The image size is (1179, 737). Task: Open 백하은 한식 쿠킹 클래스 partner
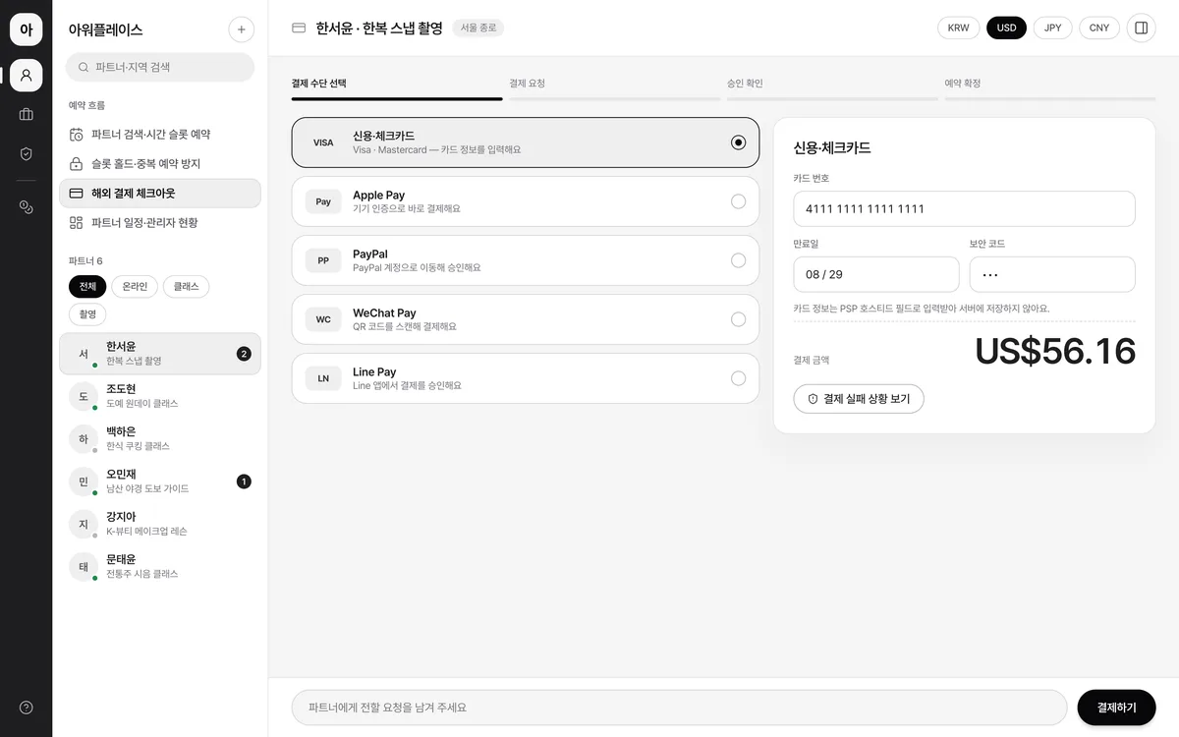(160, 439)
